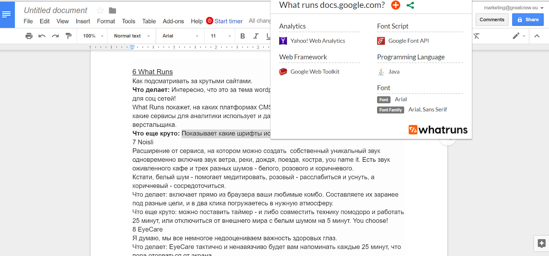Click the Analytics section heading
The height and width of the screenshot is (256, 549).
pos(292,26)
